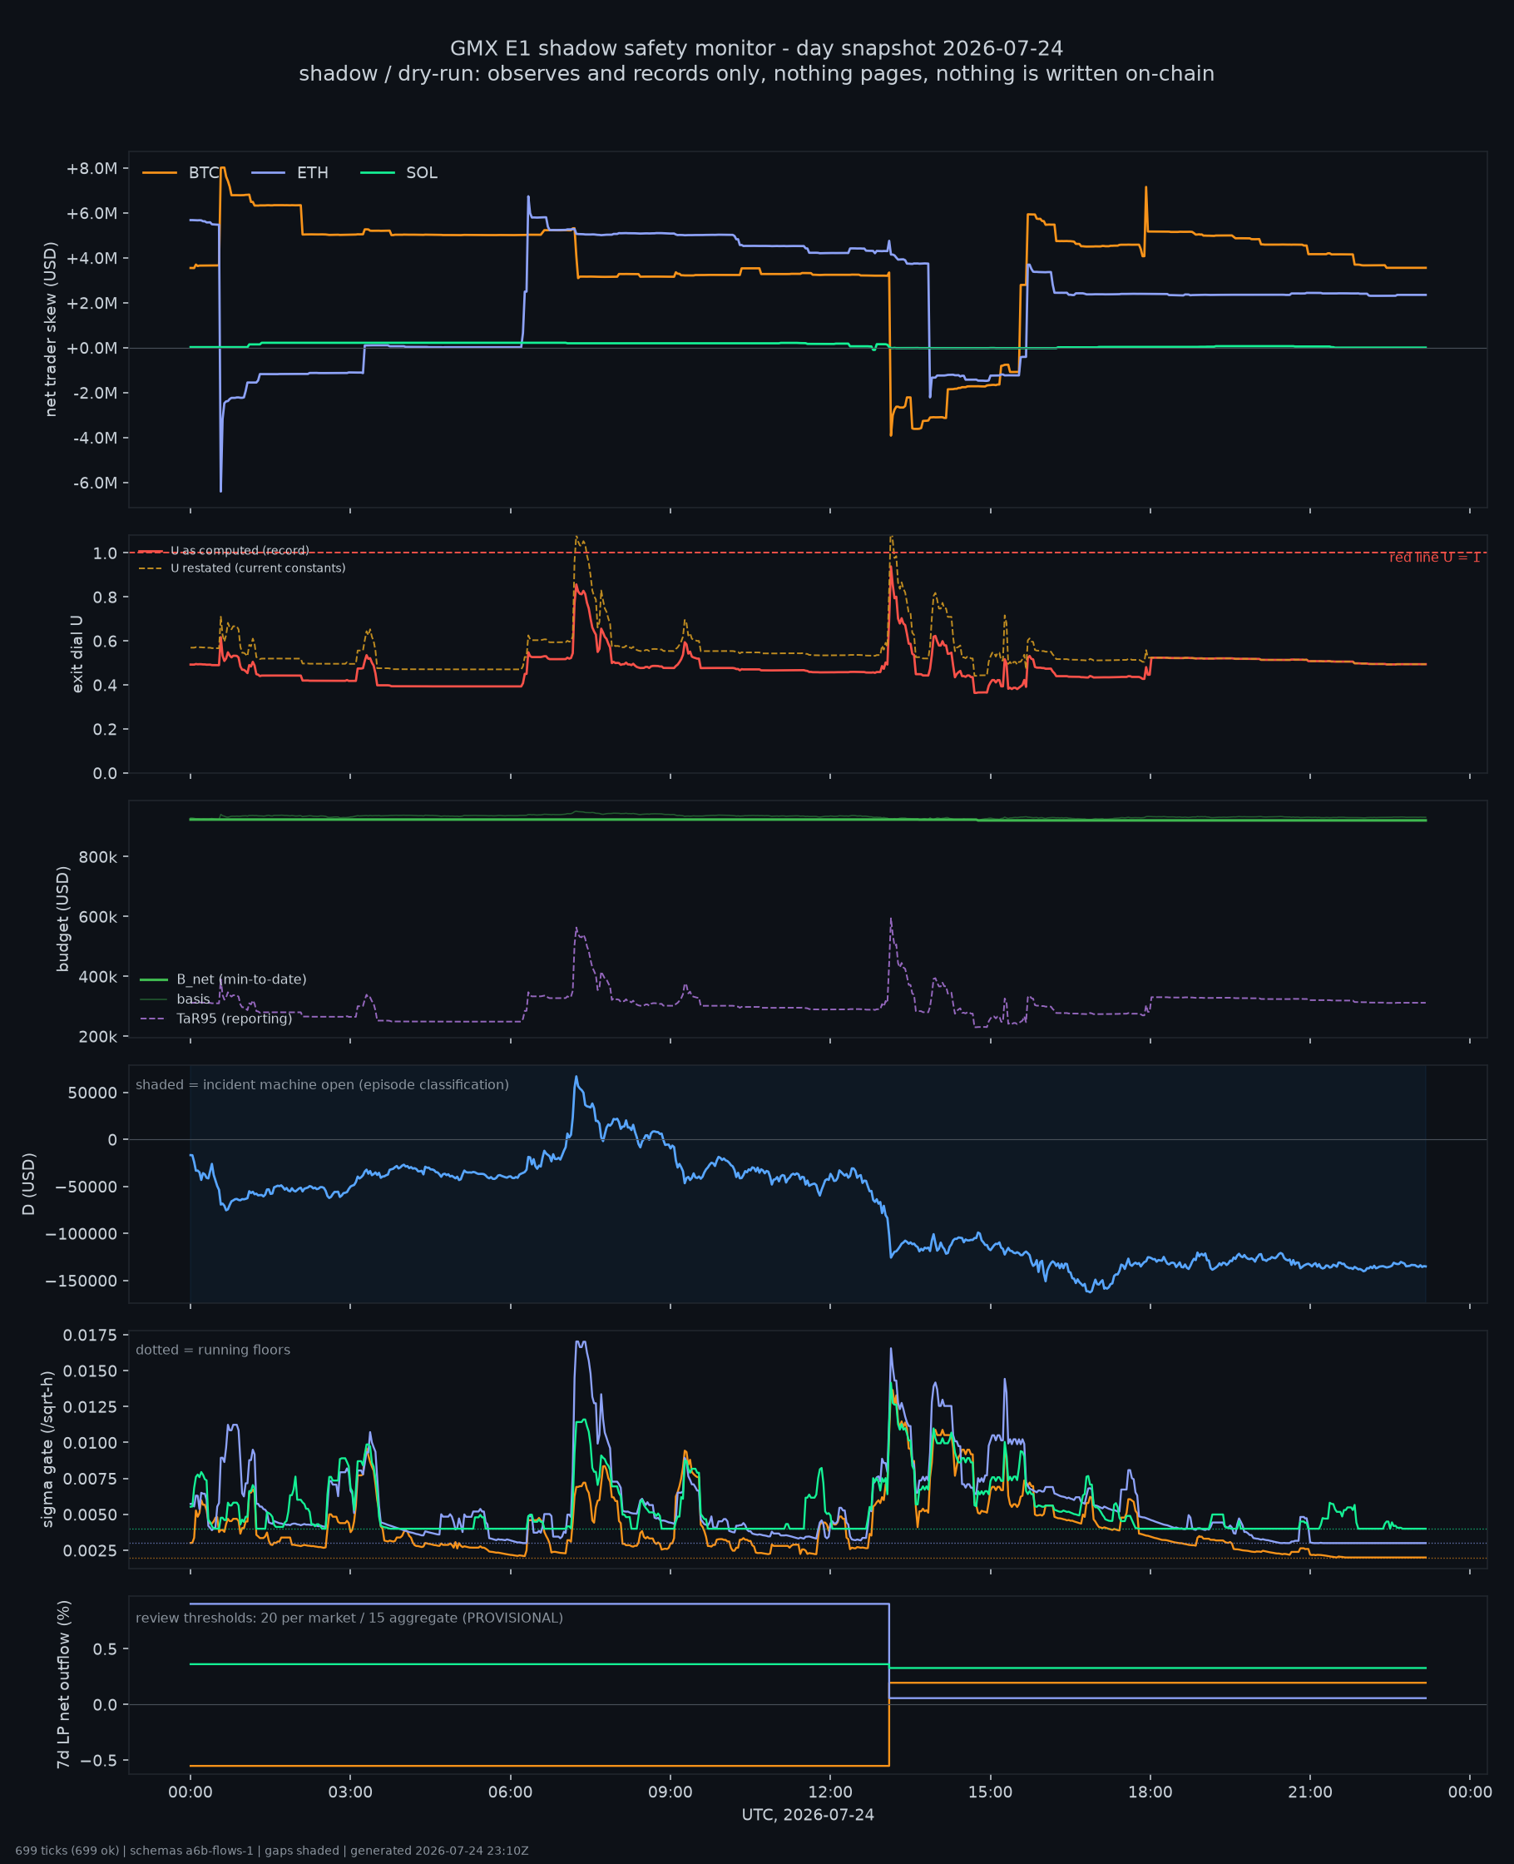Click the 'sigma gate (/sqrt-h)' axis label
This screenshot has height=1864, width=1514.
tap(48, 1450)
